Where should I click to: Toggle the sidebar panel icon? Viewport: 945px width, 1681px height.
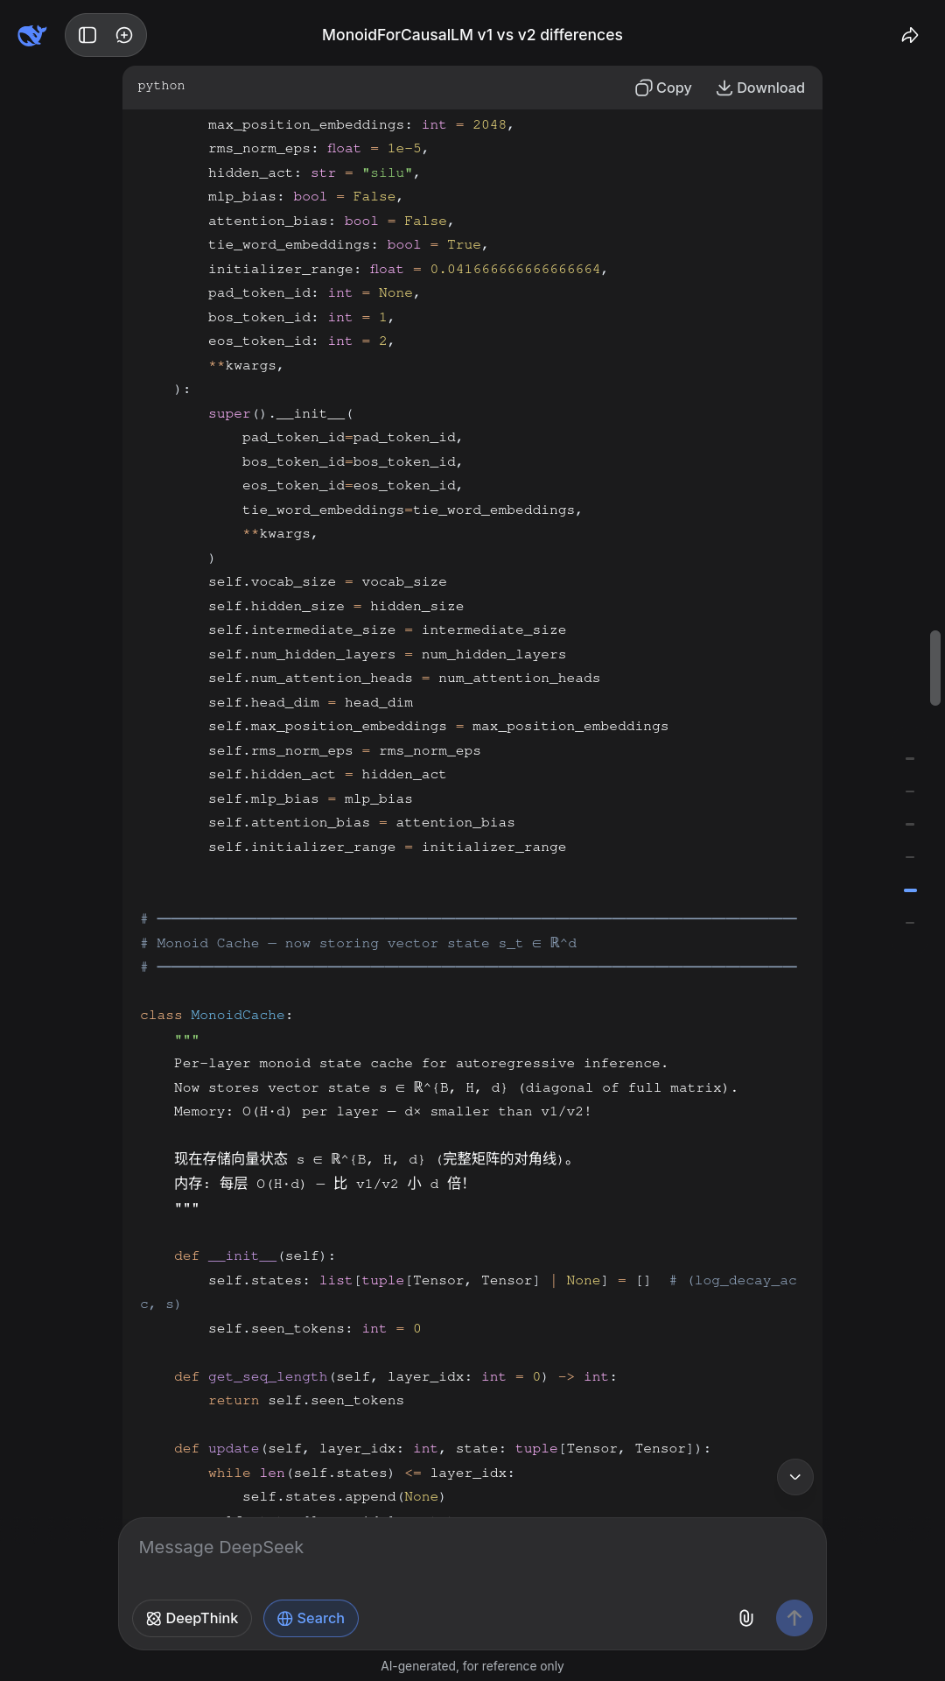tap(87, 35)
